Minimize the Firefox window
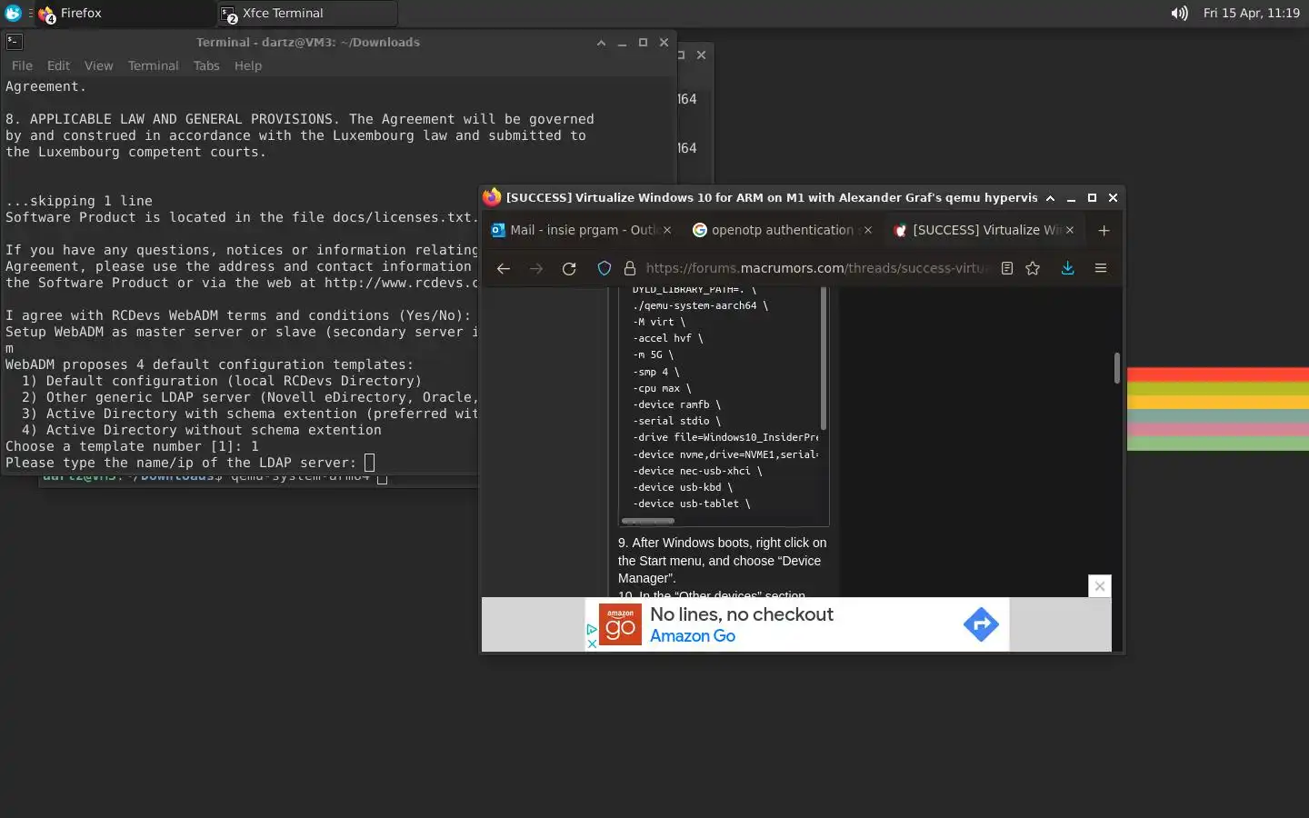Image resolution: width=1309 pixels, height=818 pixels. coord(1071,198)
